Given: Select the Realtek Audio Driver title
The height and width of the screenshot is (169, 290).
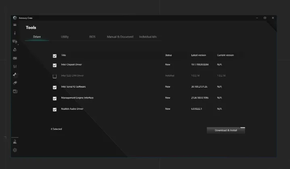Looking at the screenshot, I should point(72,109).
